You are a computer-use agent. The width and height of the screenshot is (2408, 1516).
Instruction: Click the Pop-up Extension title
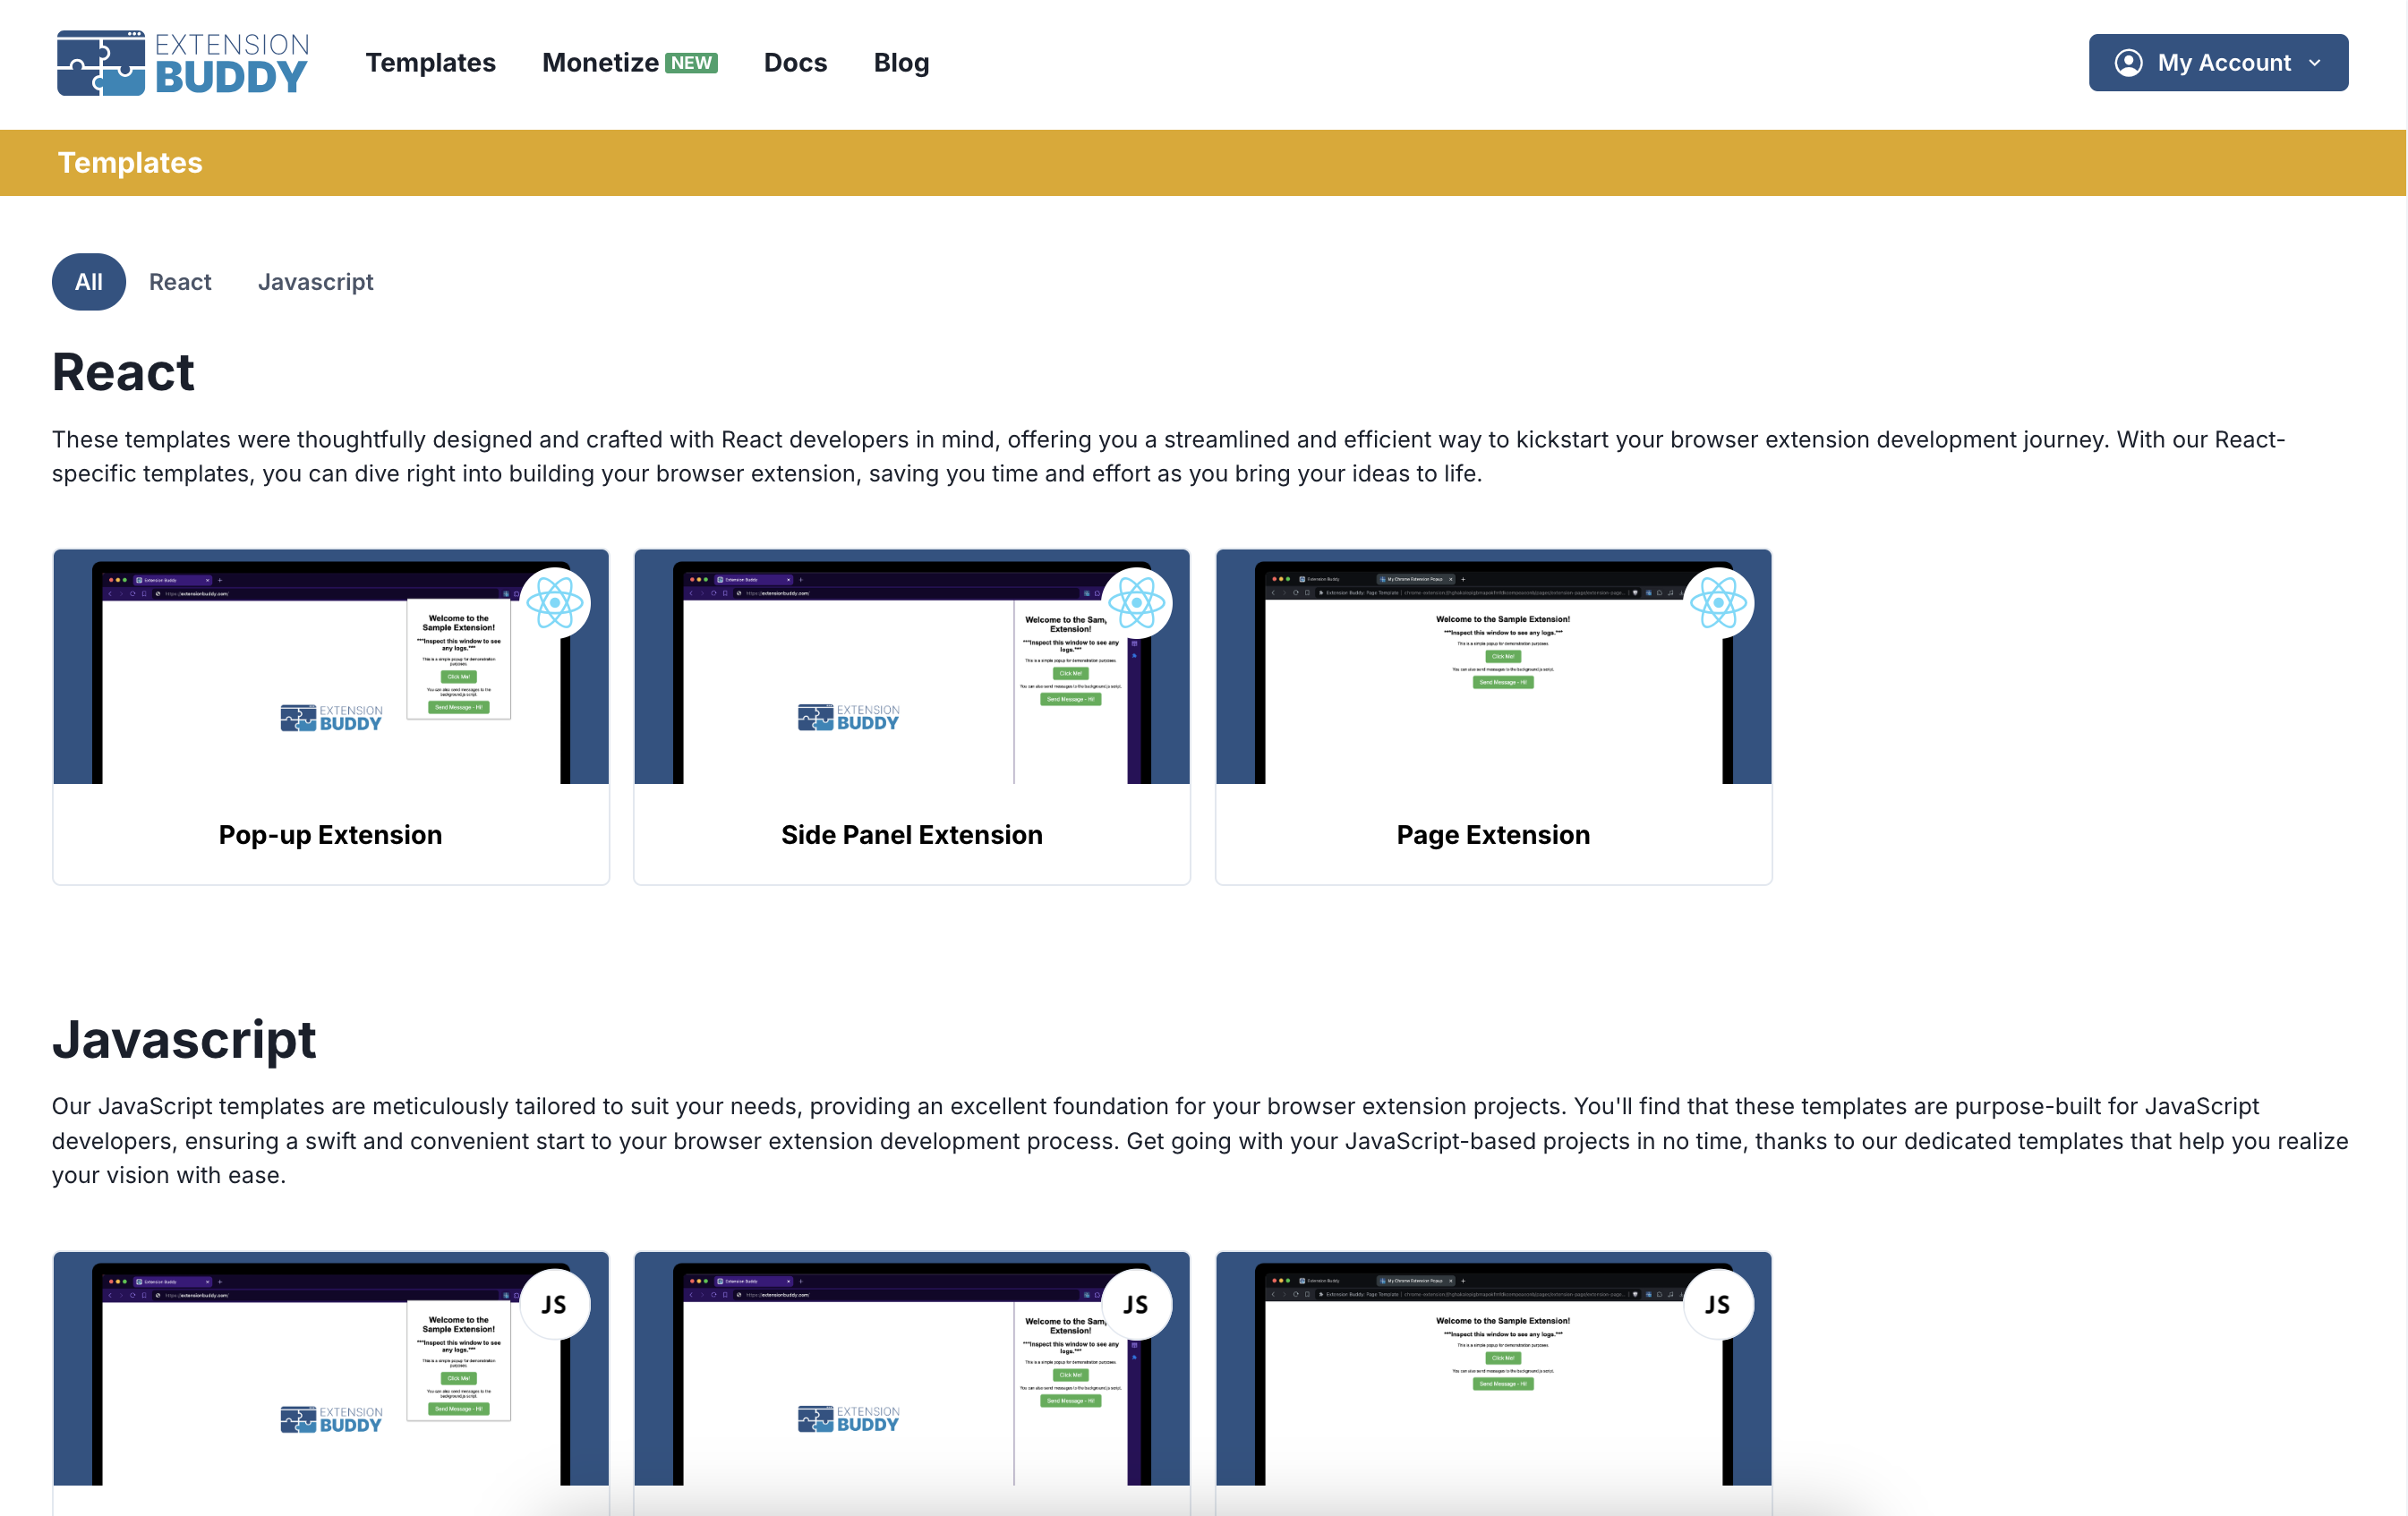tap(331, 835)
